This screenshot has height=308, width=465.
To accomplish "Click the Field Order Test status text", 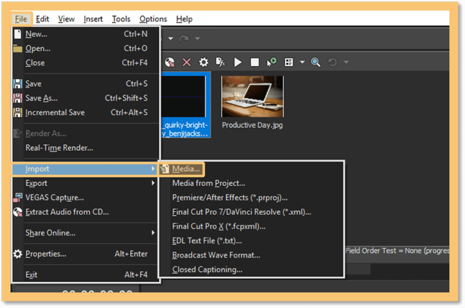I will pos(397,251).
